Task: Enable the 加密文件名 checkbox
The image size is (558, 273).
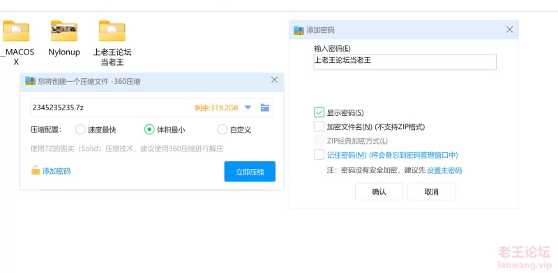Action: pyautogui.click(x=319, y=126)
